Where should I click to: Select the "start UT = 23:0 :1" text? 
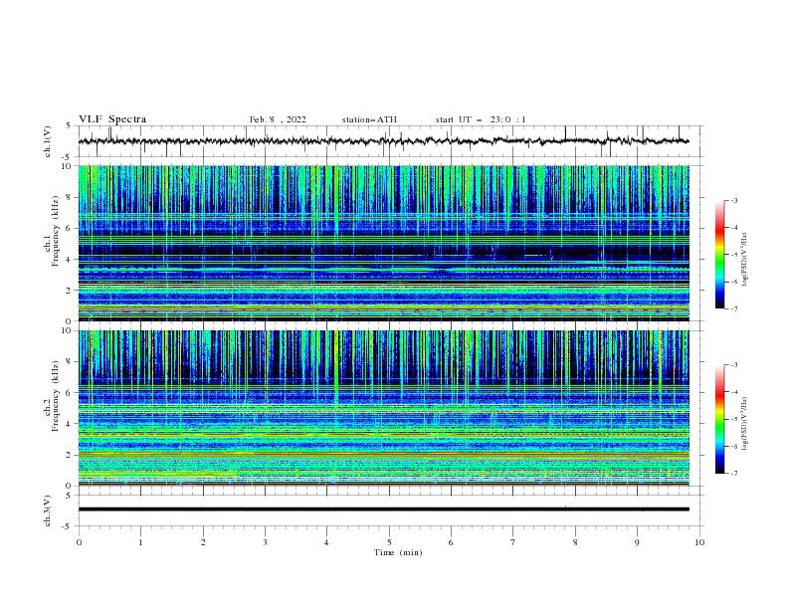(481, 119)
